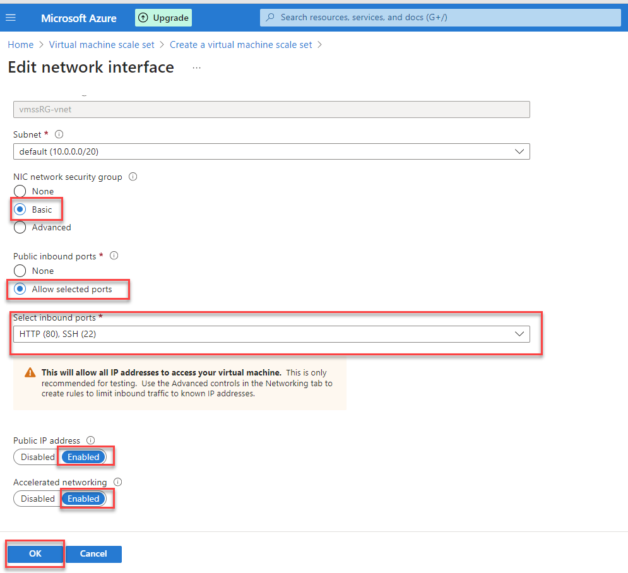628x573 pixels.
Task: Cancel editing the network interface
Action: [x=93, y=553]
